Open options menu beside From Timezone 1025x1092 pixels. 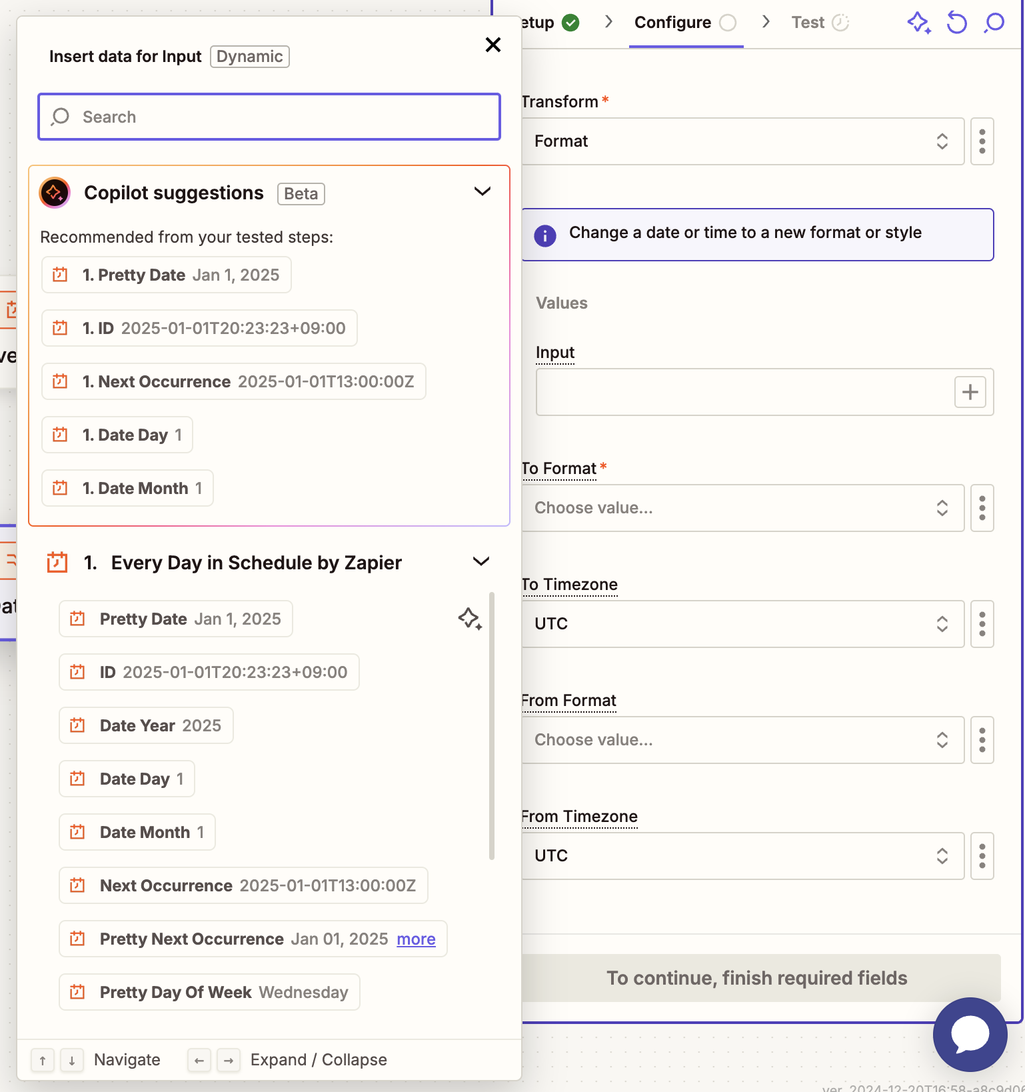point(982,856)
